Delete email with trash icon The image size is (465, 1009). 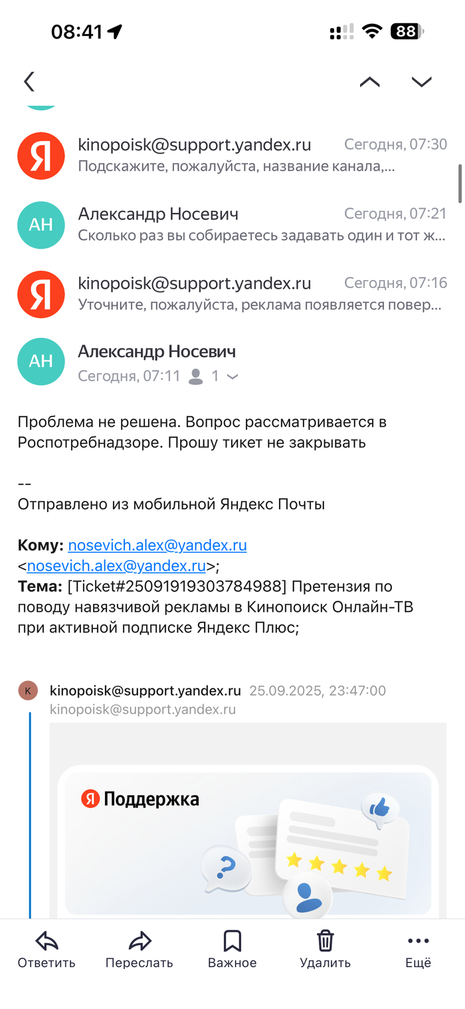pos(325,940)
